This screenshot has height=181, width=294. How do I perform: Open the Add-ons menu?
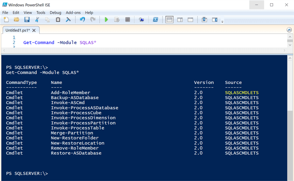(73, 12)
